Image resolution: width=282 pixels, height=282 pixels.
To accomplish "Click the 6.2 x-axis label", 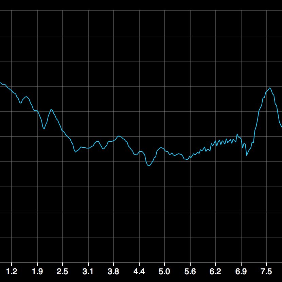I will coord(215,271).
